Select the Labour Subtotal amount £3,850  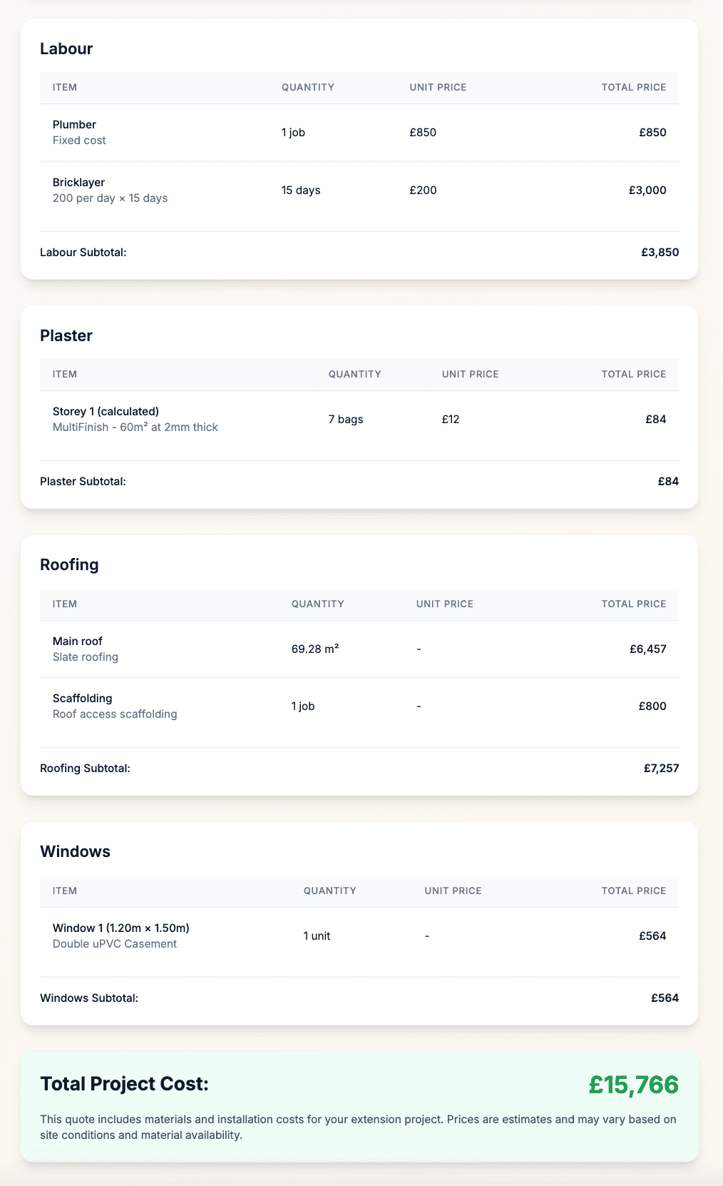660,252
